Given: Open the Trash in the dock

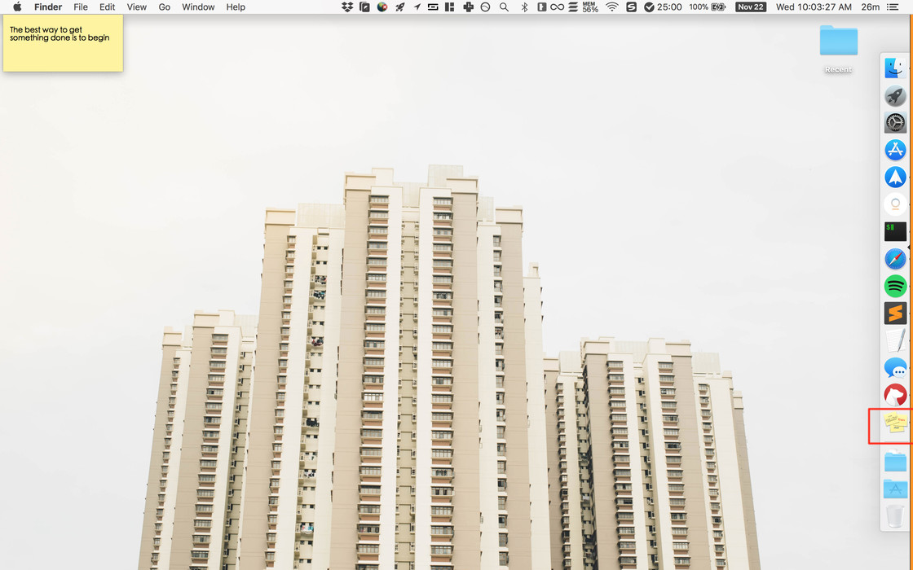Looking at the screenshot, I should [x=895, y=515].
